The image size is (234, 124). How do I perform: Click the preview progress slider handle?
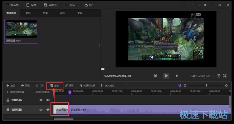[103, 69]
